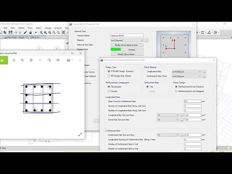Open the View menu in ETABS
This screenshot has width=232, height=174.
pos(13,28)
